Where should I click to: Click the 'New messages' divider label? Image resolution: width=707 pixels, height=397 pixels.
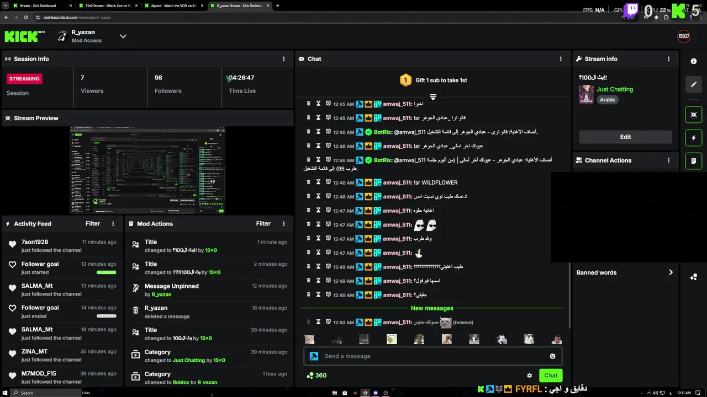coord(432,308)
